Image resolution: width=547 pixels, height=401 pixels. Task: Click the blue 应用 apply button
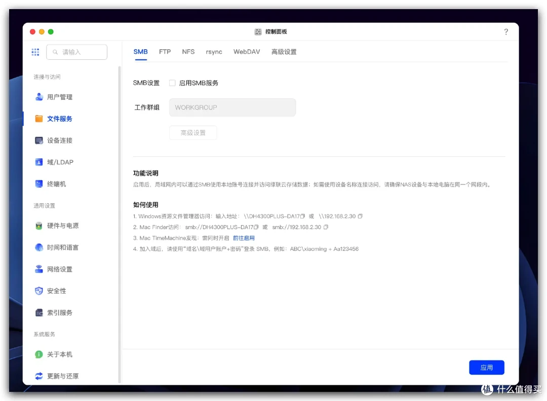coord(486,368)
